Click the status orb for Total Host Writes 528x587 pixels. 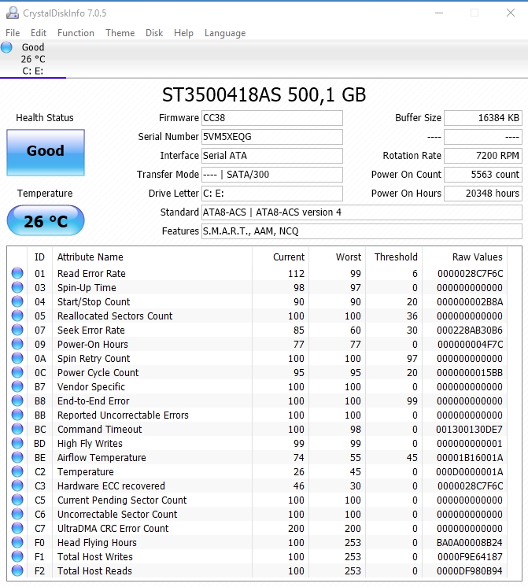17,556
